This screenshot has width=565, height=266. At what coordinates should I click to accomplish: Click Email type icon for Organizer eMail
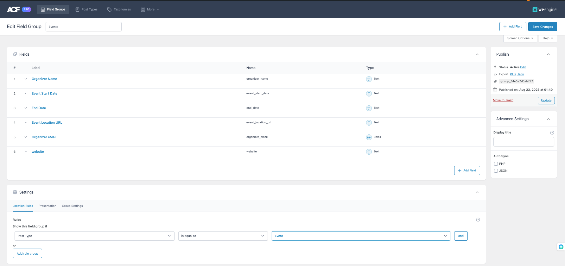(x=369, y=137)
